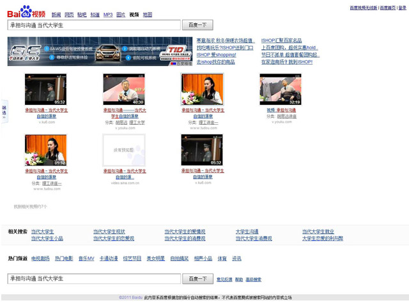Click the top 百度一下 search button
The height and width of the screenshot is (307, 409).
[197, 25]
